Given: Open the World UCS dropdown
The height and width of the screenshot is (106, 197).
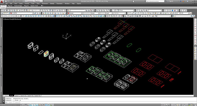Looking at the screenshot, I should click(134, 10).
